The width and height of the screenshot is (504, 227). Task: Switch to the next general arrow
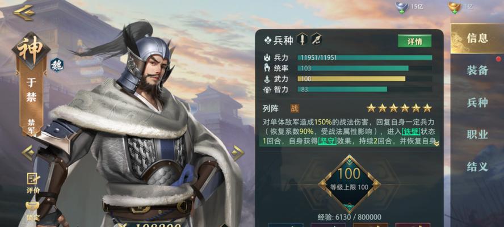point(238,153)
